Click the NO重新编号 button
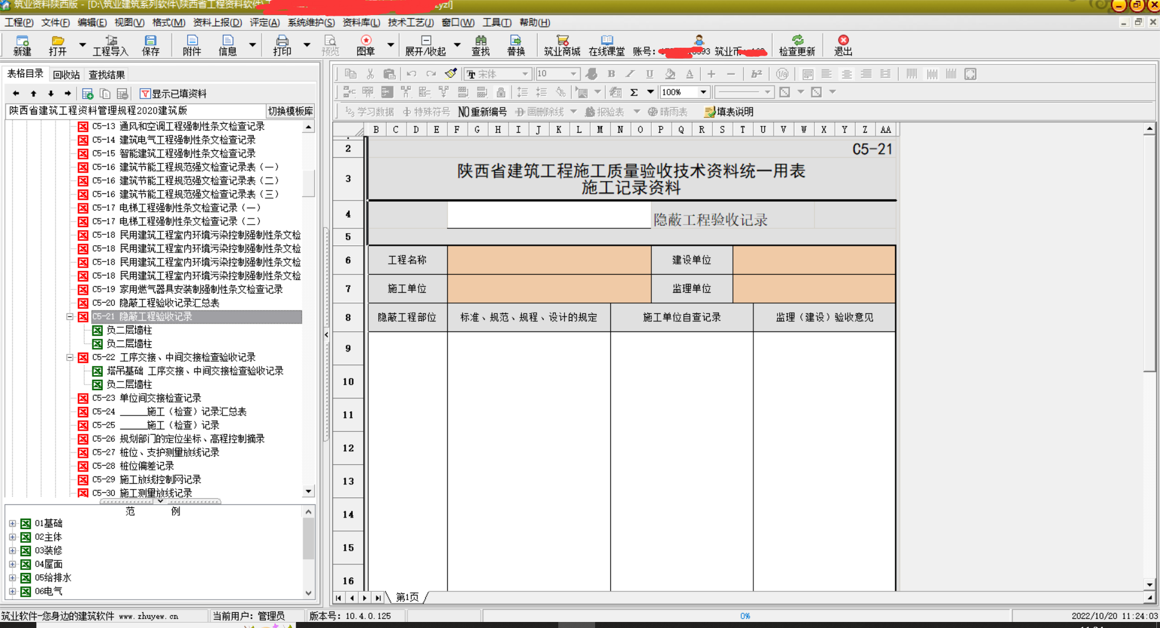 pos(482,112)
